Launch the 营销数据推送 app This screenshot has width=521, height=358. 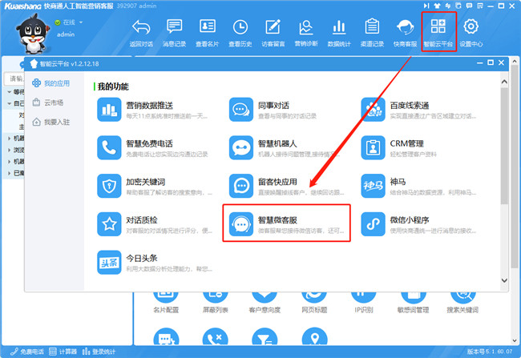(x=108, y=110)
